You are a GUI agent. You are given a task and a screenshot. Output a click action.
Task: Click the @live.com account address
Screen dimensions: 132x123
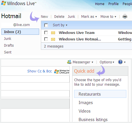[22, 25]
